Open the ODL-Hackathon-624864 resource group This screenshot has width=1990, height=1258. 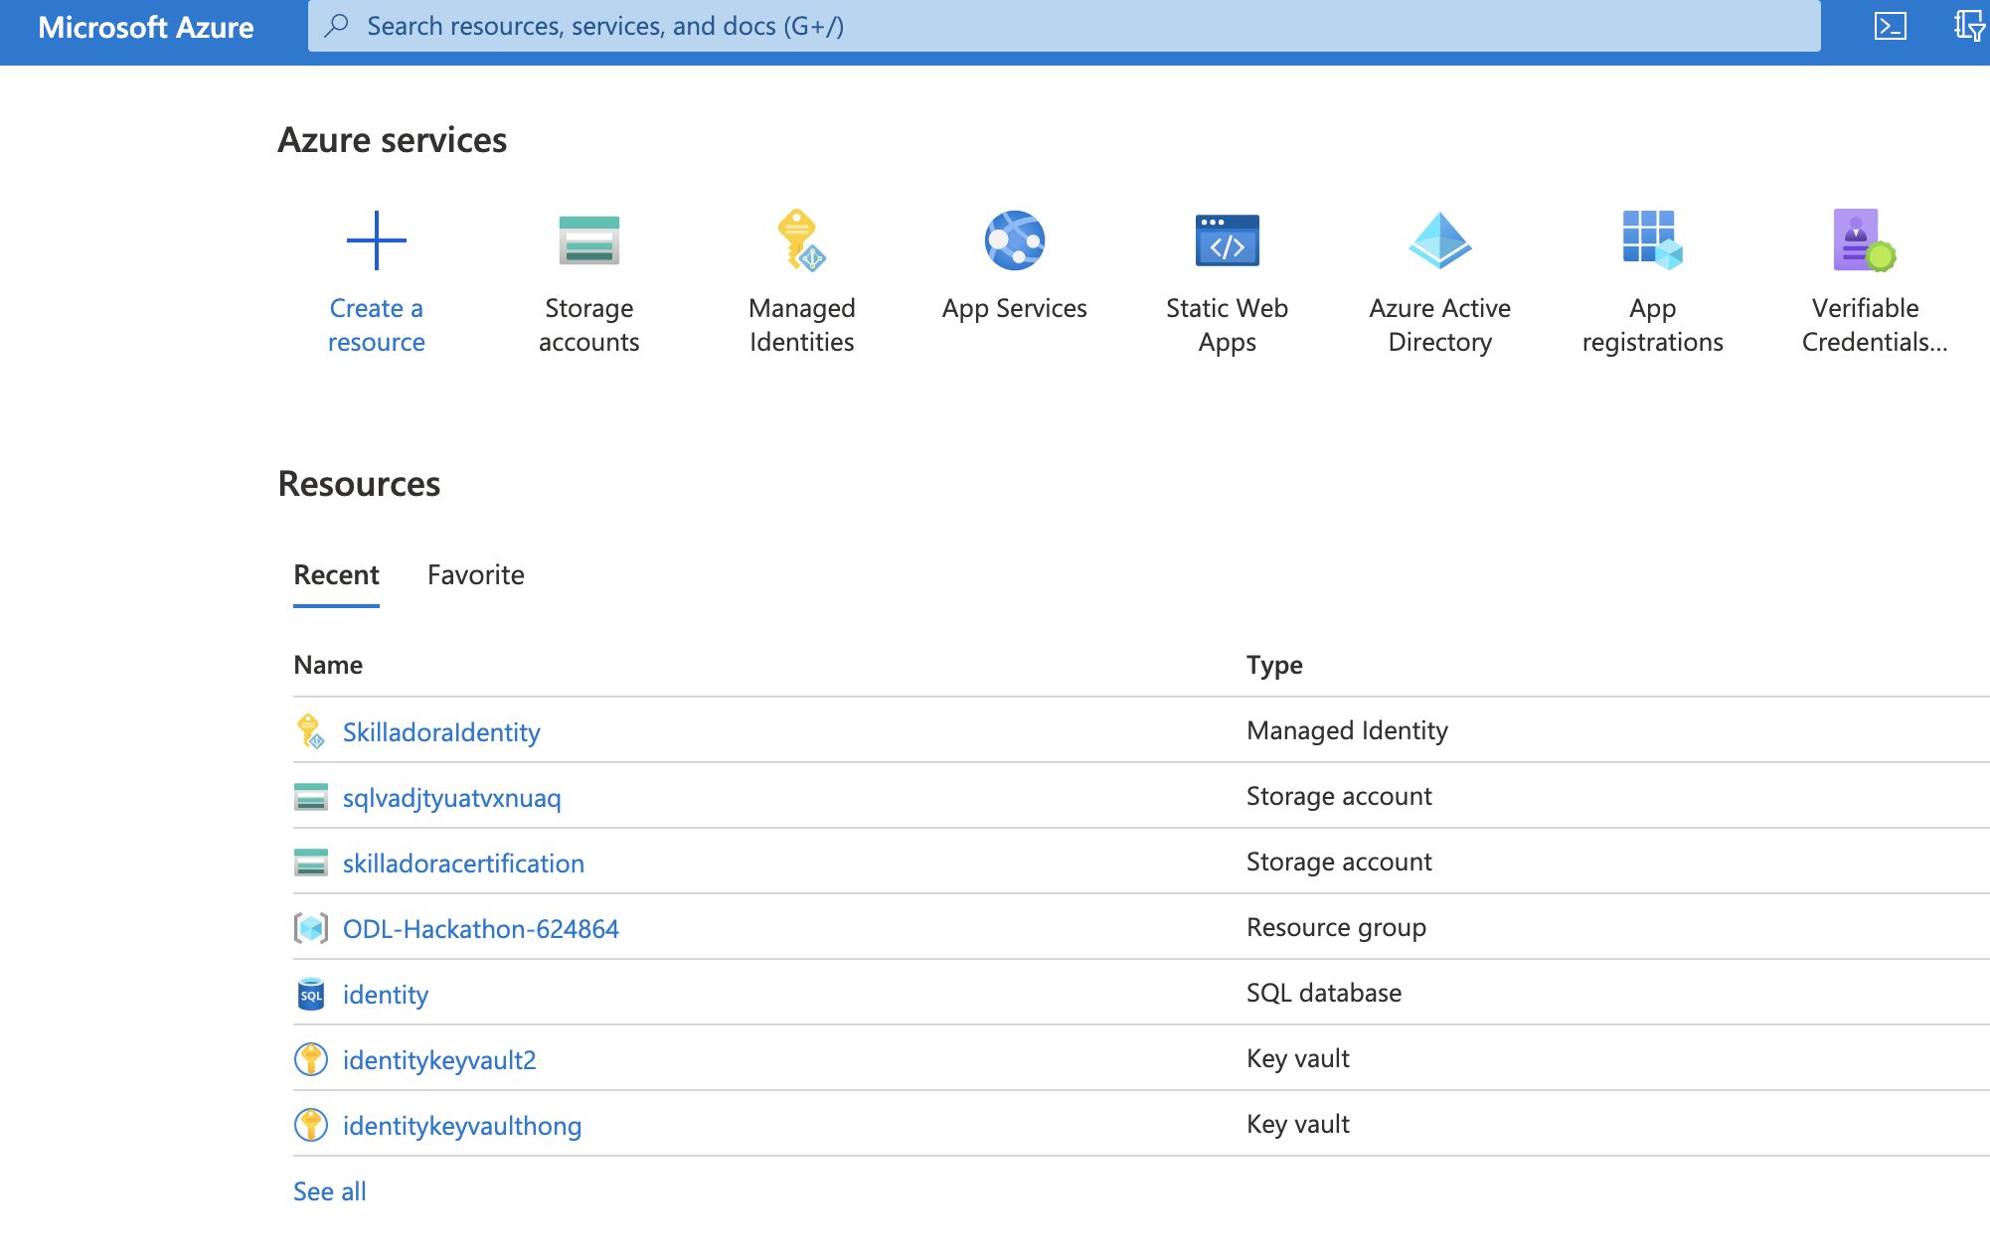click(480, 929)
